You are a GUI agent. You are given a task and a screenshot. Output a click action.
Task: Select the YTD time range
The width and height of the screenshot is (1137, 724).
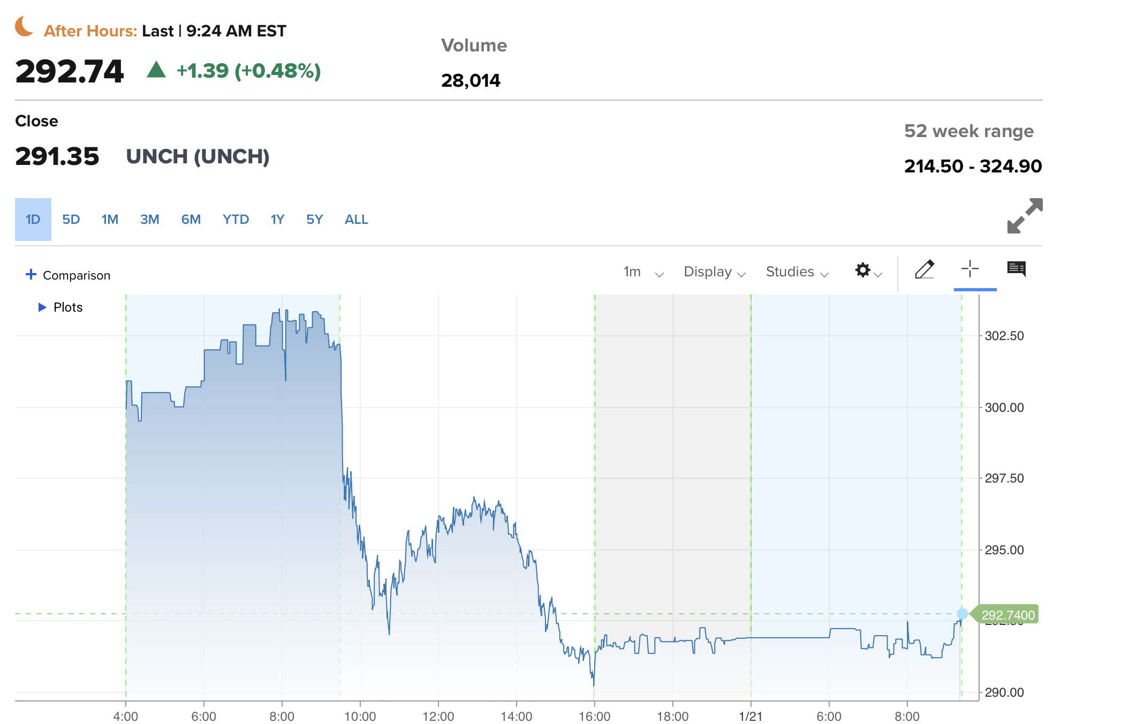pos(236,220)
